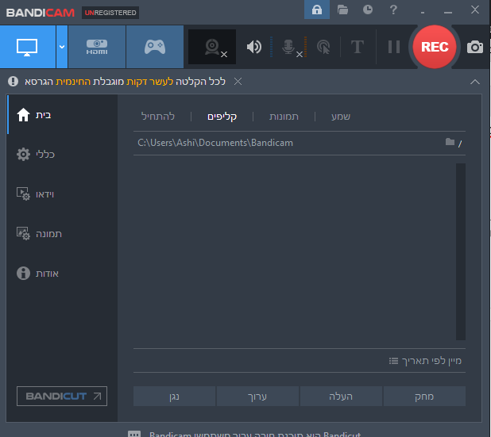Switch to the להתחיל tab
The width and height of the screenshot is (491, 437).
[158, 117]
